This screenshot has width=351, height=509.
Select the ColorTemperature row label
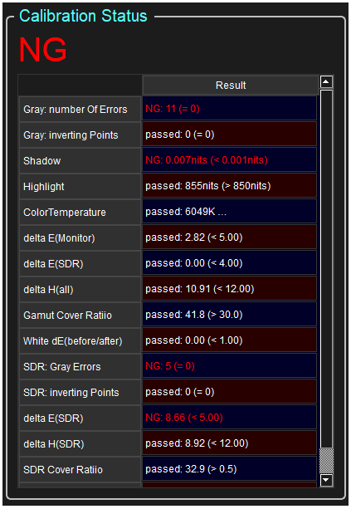(x=80, y=213)
